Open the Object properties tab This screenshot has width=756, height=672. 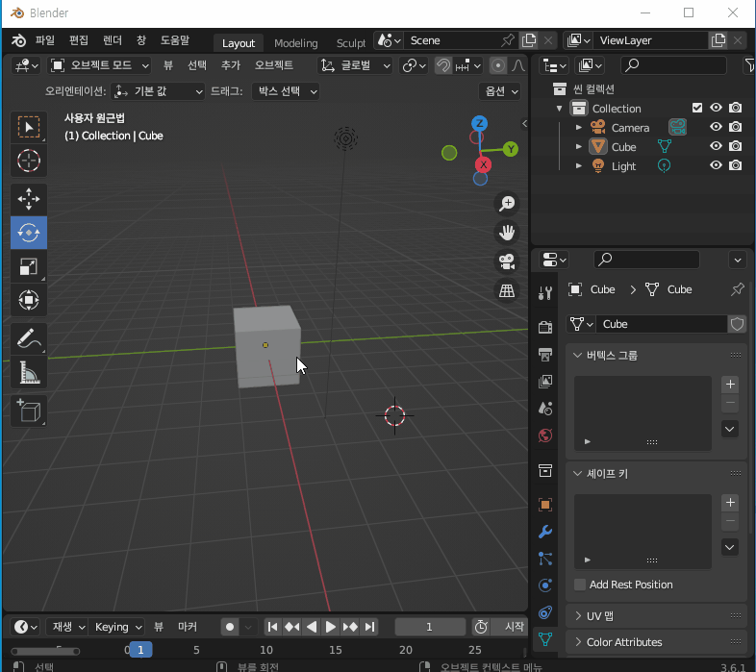coord(544,505)
